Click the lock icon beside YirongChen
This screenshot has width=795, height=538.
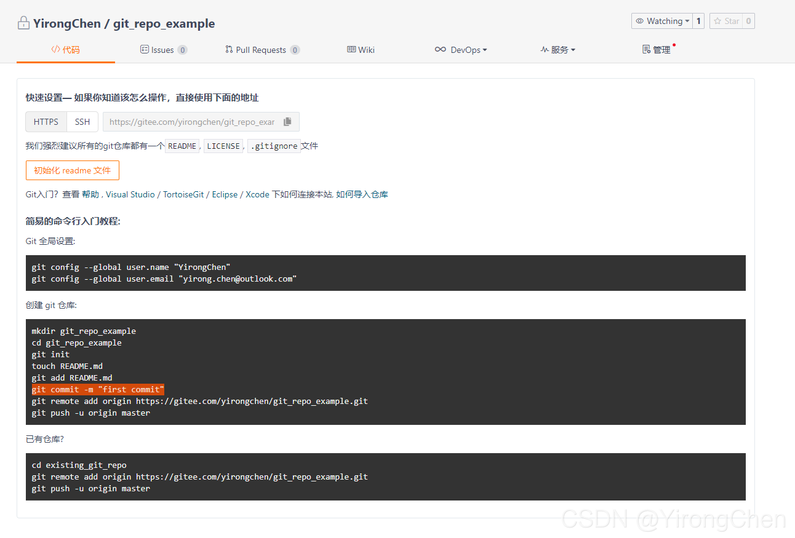pyautogui.click(x=23, y=23)
